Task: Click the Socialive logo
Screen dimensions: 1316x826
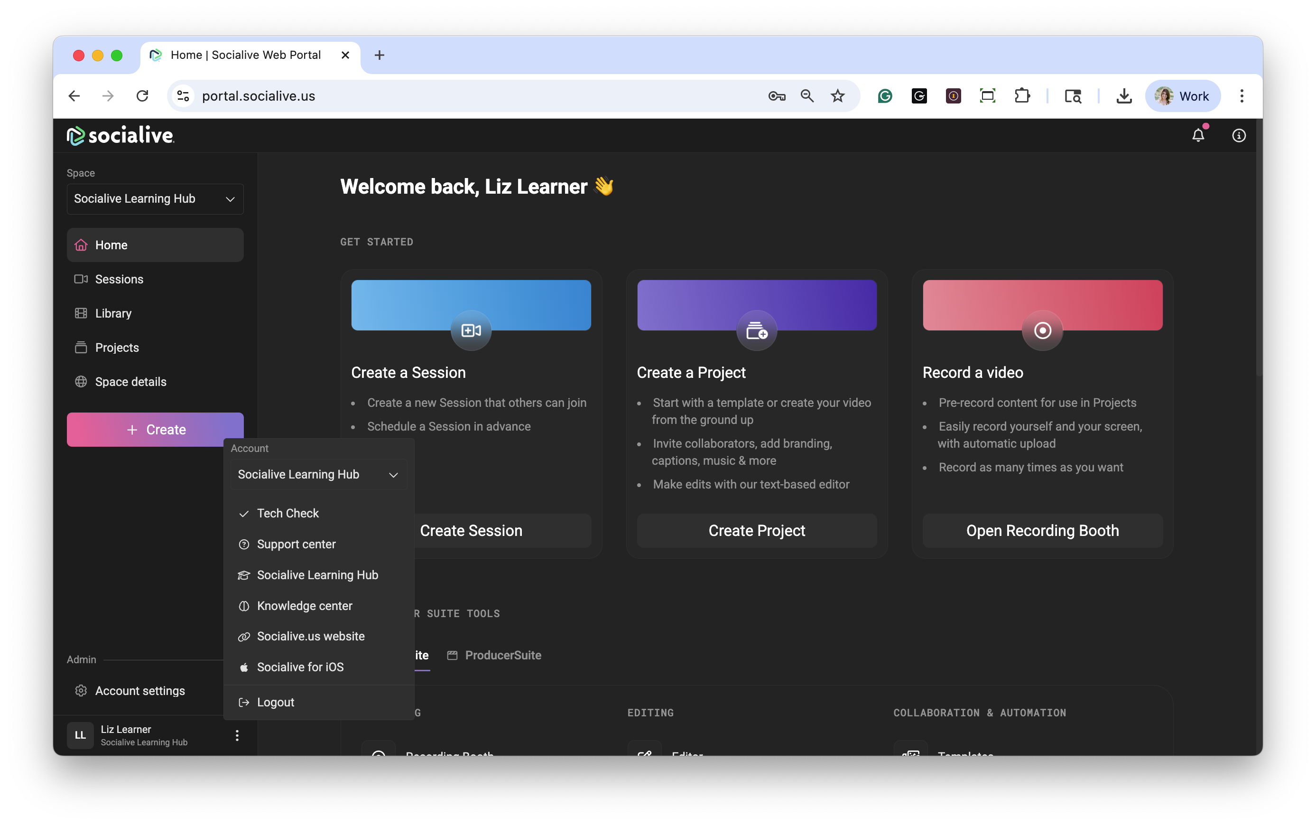Action: coord(120,135)
